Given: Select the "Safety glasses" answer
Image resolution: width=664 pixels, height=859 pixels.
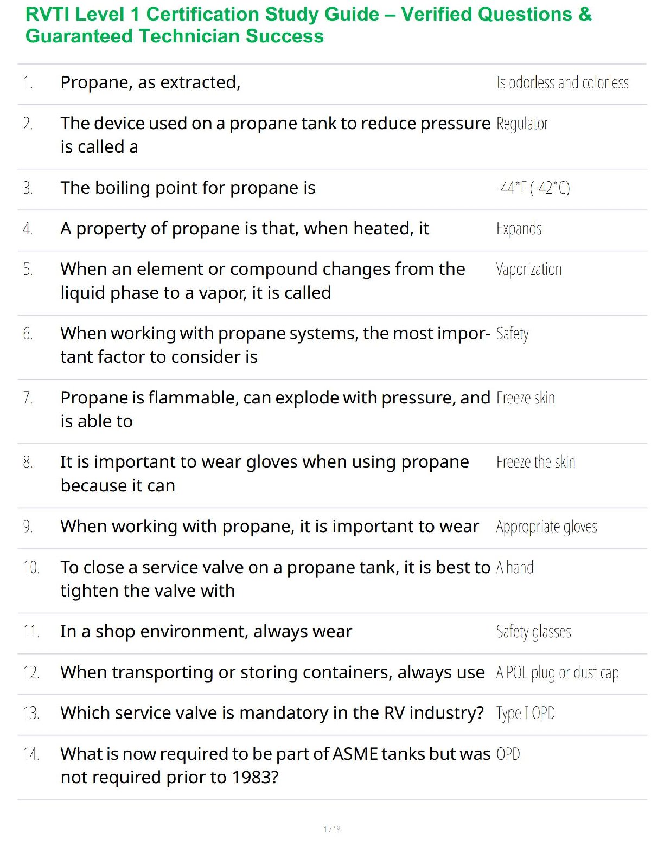Looking at the screenshot, I should [x=533, y=632].
